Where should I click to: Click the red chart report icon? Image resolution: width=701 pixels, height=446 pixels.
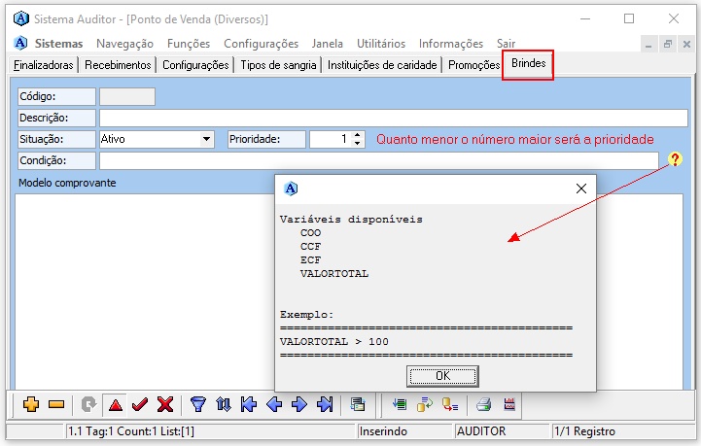[x=509, y=404]
